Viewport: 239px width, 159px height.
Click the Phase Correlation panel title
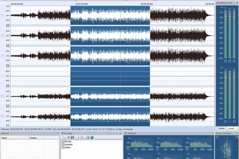pos(225,133)
